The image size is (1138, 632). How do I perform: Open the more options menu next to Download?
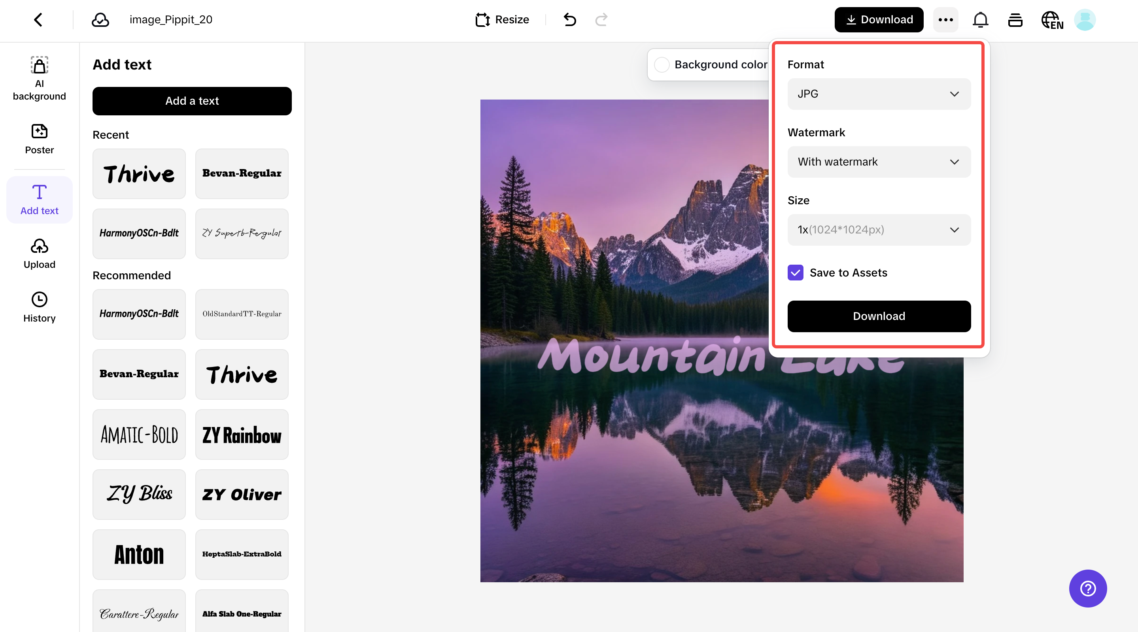[x=945, y=19]
